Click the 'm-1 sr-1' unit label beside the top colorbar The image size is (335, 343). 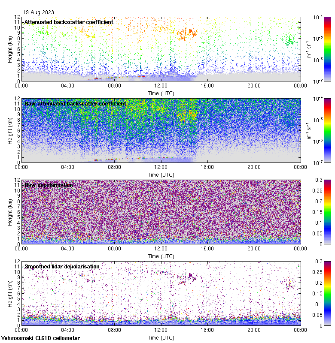308,48
